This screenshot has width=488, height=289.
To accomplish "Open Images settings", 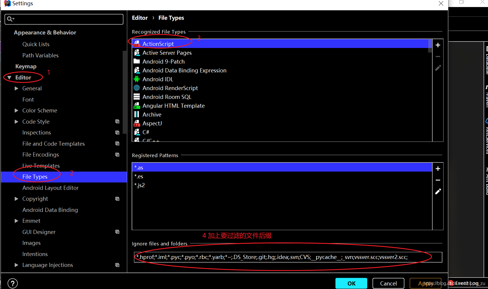I will point(32,243).
